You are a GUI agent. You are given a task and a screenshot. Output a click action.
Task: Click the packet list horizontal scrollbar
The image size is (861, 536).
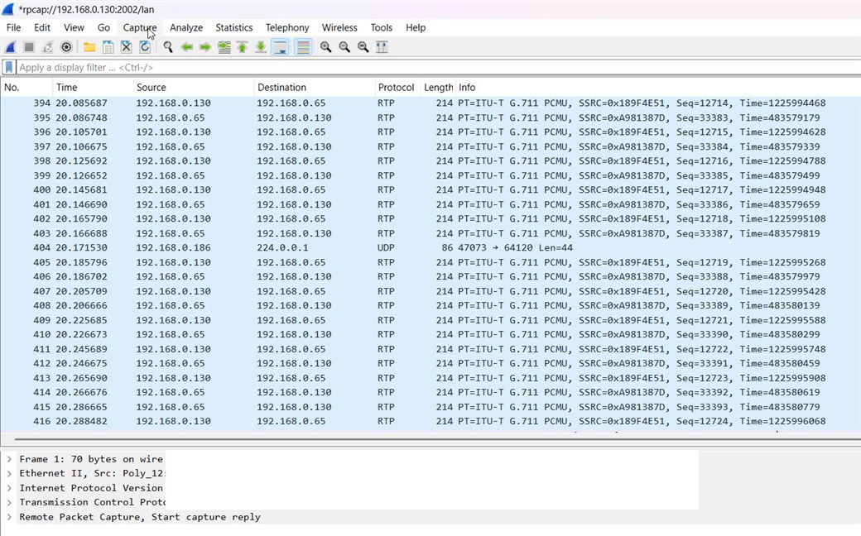(x=438, y=439)
